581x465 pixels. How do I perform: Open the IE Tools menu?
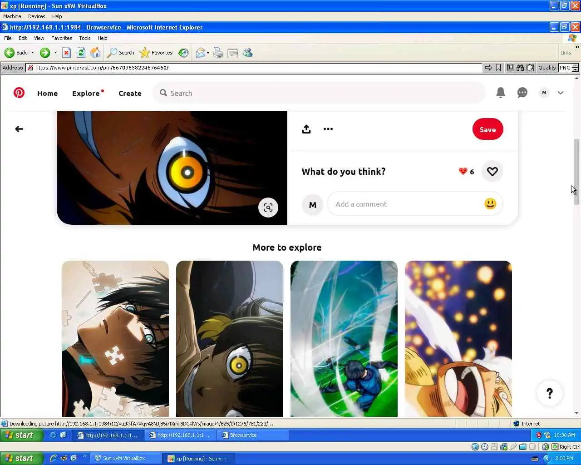84,38
